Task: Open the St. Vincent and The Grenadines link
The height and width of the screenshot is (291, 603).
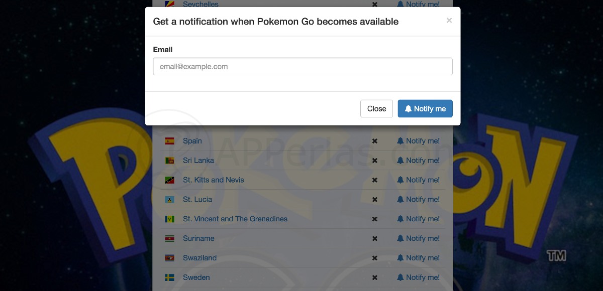Action: [235, 219]
